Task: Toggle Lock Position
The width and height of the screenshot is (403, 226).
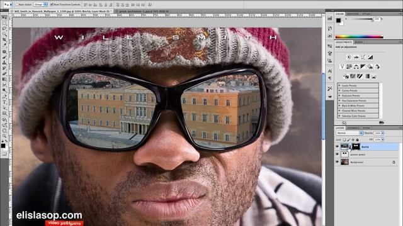Action: click(x=353, y=140)
